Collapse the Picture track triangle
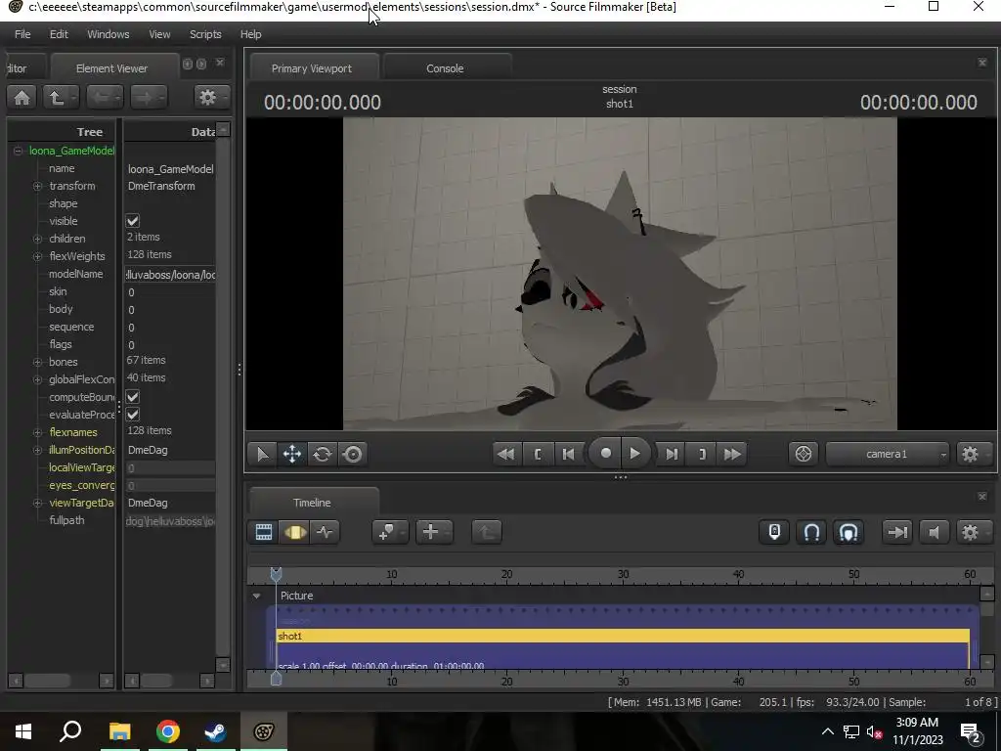This screenshot has height=751, width=1001. pyautogui.click(x=257, y=596)
